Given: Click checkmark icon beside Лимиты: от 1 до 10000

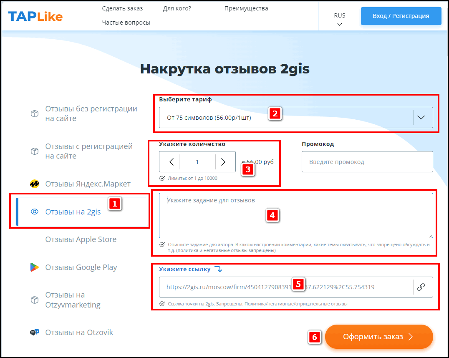Looking at the screenshot, I should 162,179.
